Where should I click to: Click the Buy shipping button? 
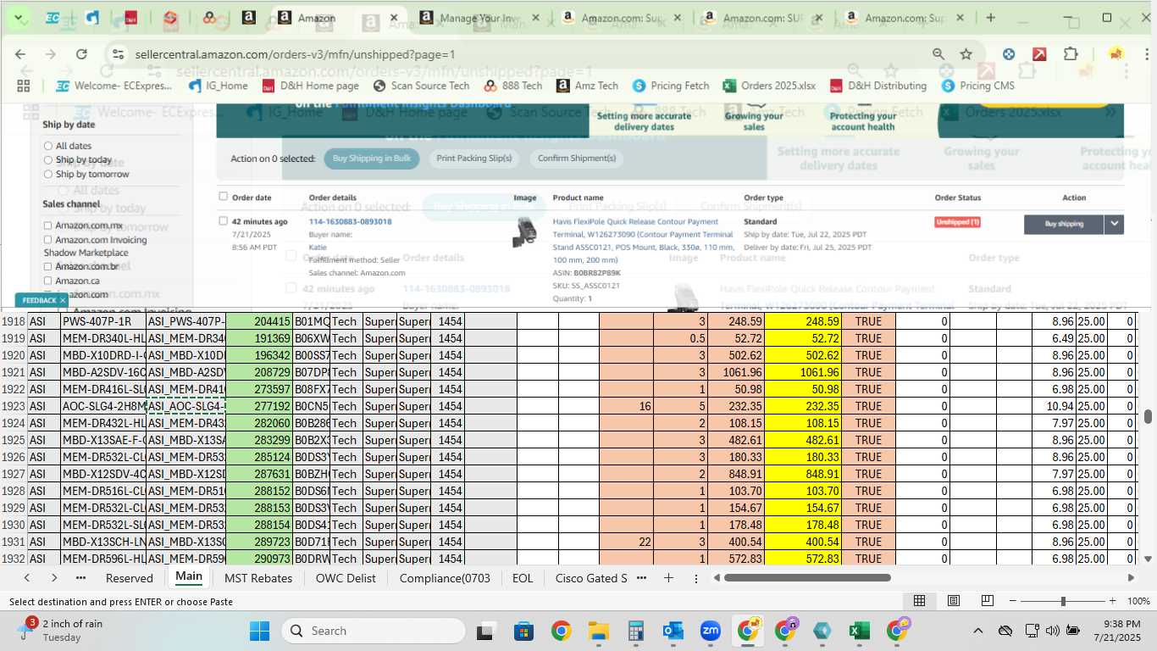tap(1064, 224)
